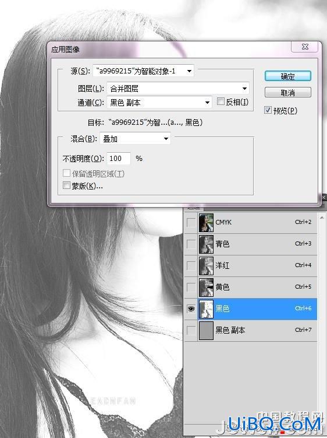This screenshot has width=327, height=438.
Task: Click the 黑色 channel thumbnail
Action: [x=206, y=309]
